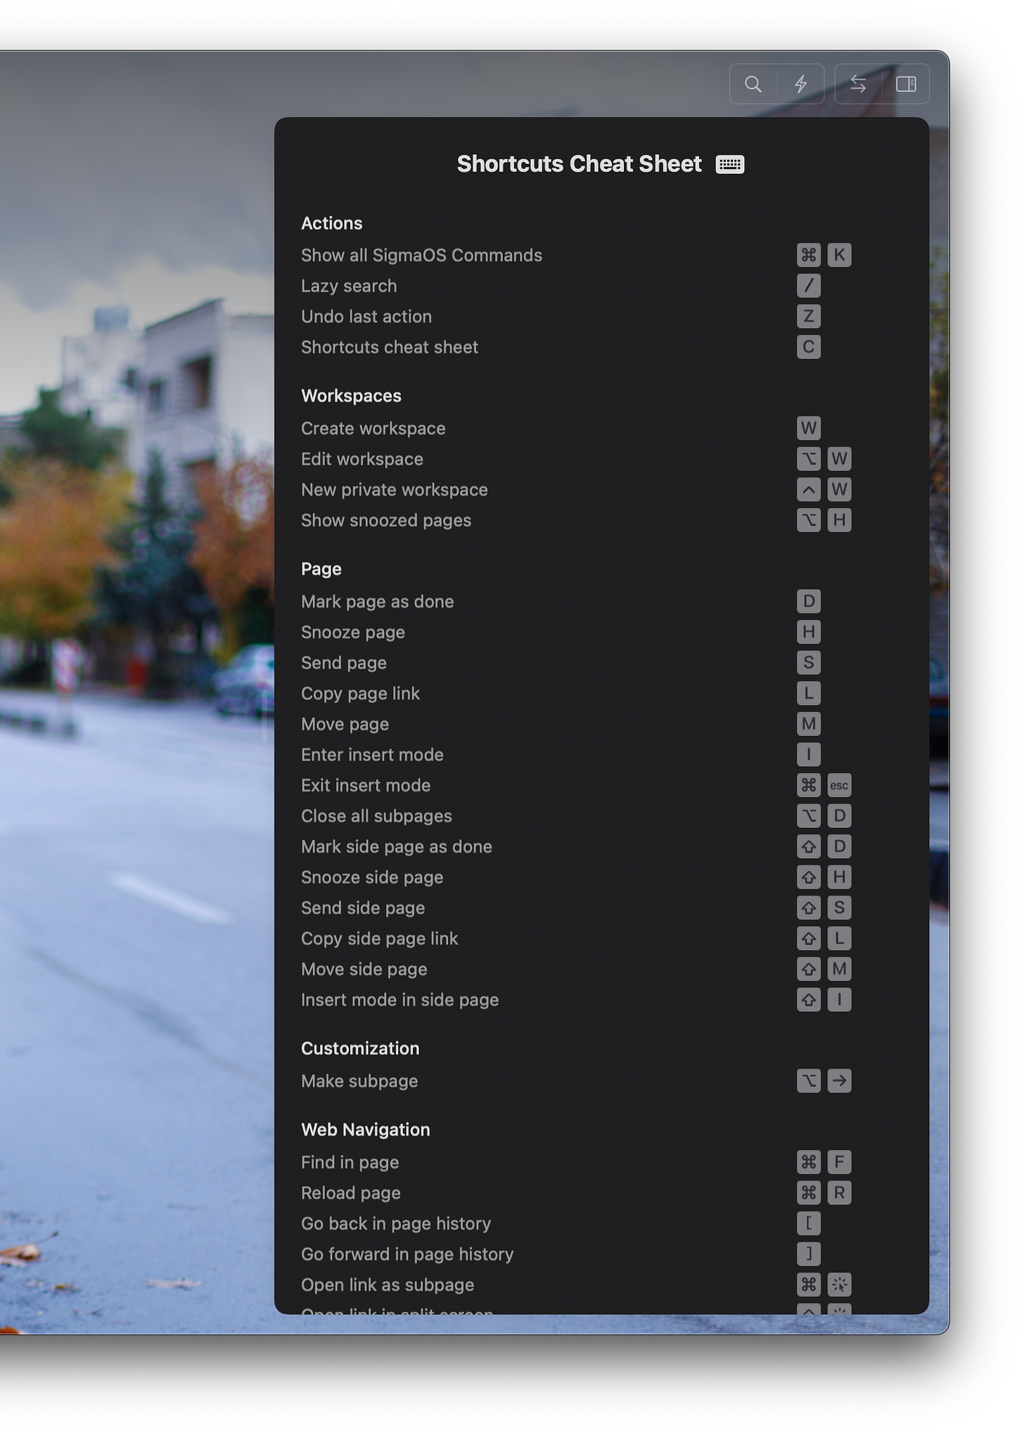
Task: Click the click-symbol key beside Open link as subpage
Action: (x=839, y=1285)
